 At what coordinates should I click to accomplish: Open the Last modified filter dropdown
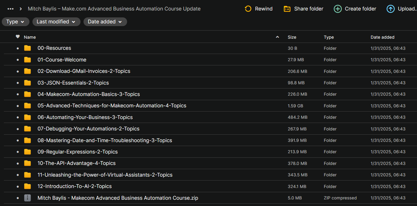(56, 22)
